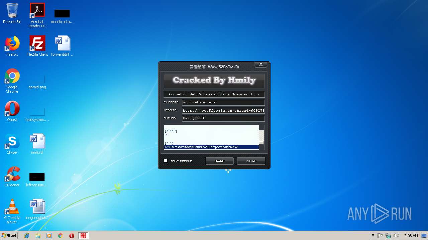Select the heldsystem... desktop file
The width and height of the screenshot is (428, 240).
37,115
